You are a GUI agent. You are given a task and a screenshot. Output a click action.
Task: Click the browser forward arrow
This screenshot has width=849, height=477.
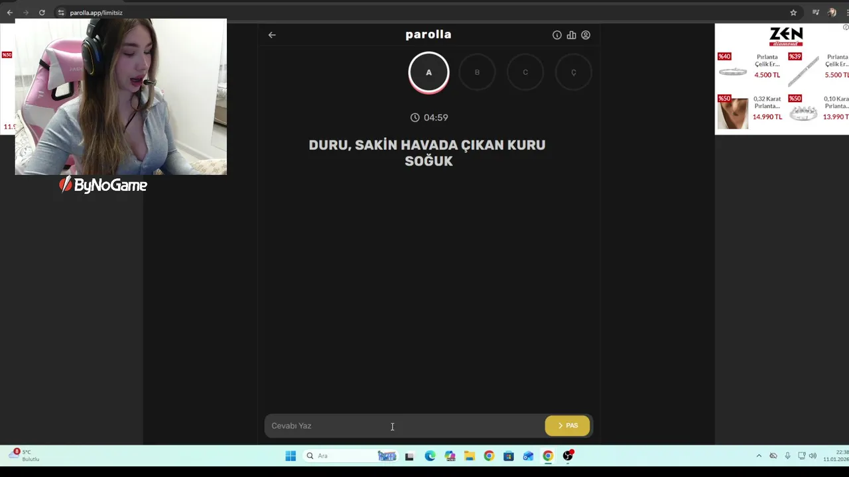[x=26, y=13]
